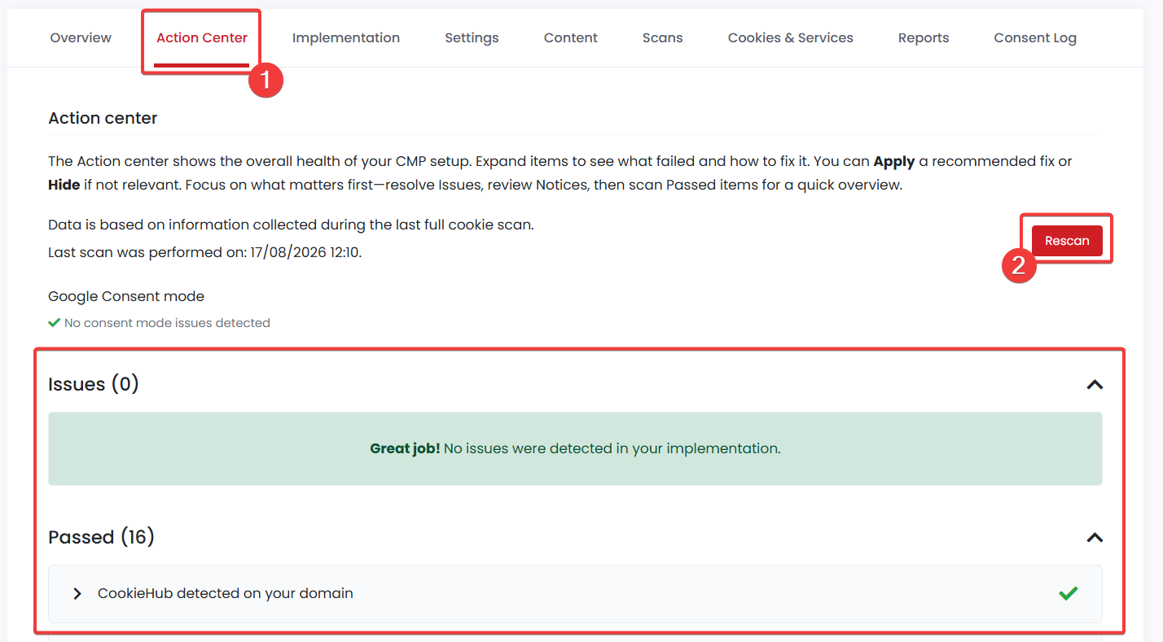Open the Consent Log tab
The height and width of the screenshot is (642, 1163).
[1035, 37]
